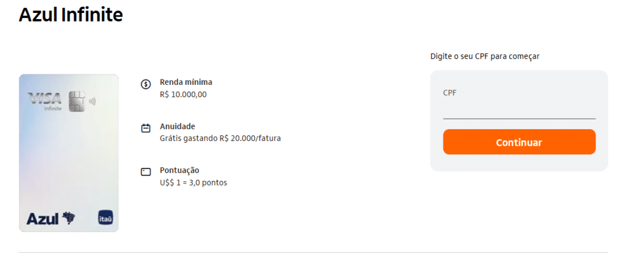The image size is (630, 264).
Task: Click the chip on the credit card
Action: coord(77,101)
